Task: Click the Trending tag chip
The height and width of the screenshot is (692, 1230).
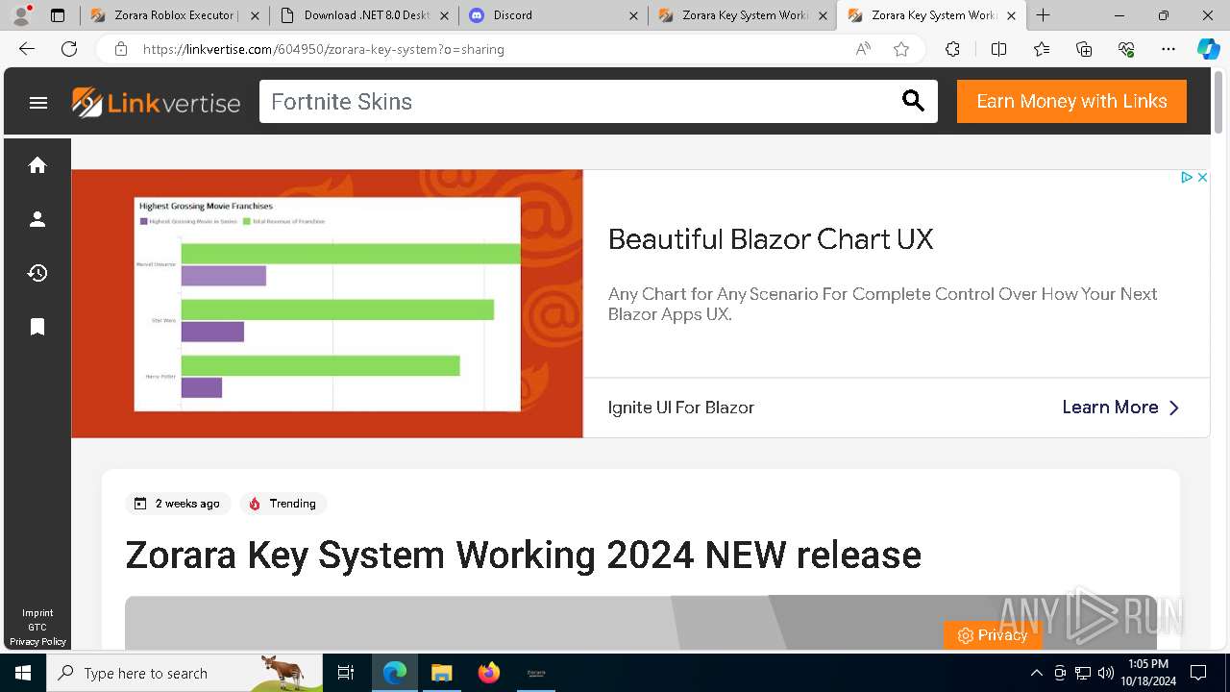Action: coord(283,504)
